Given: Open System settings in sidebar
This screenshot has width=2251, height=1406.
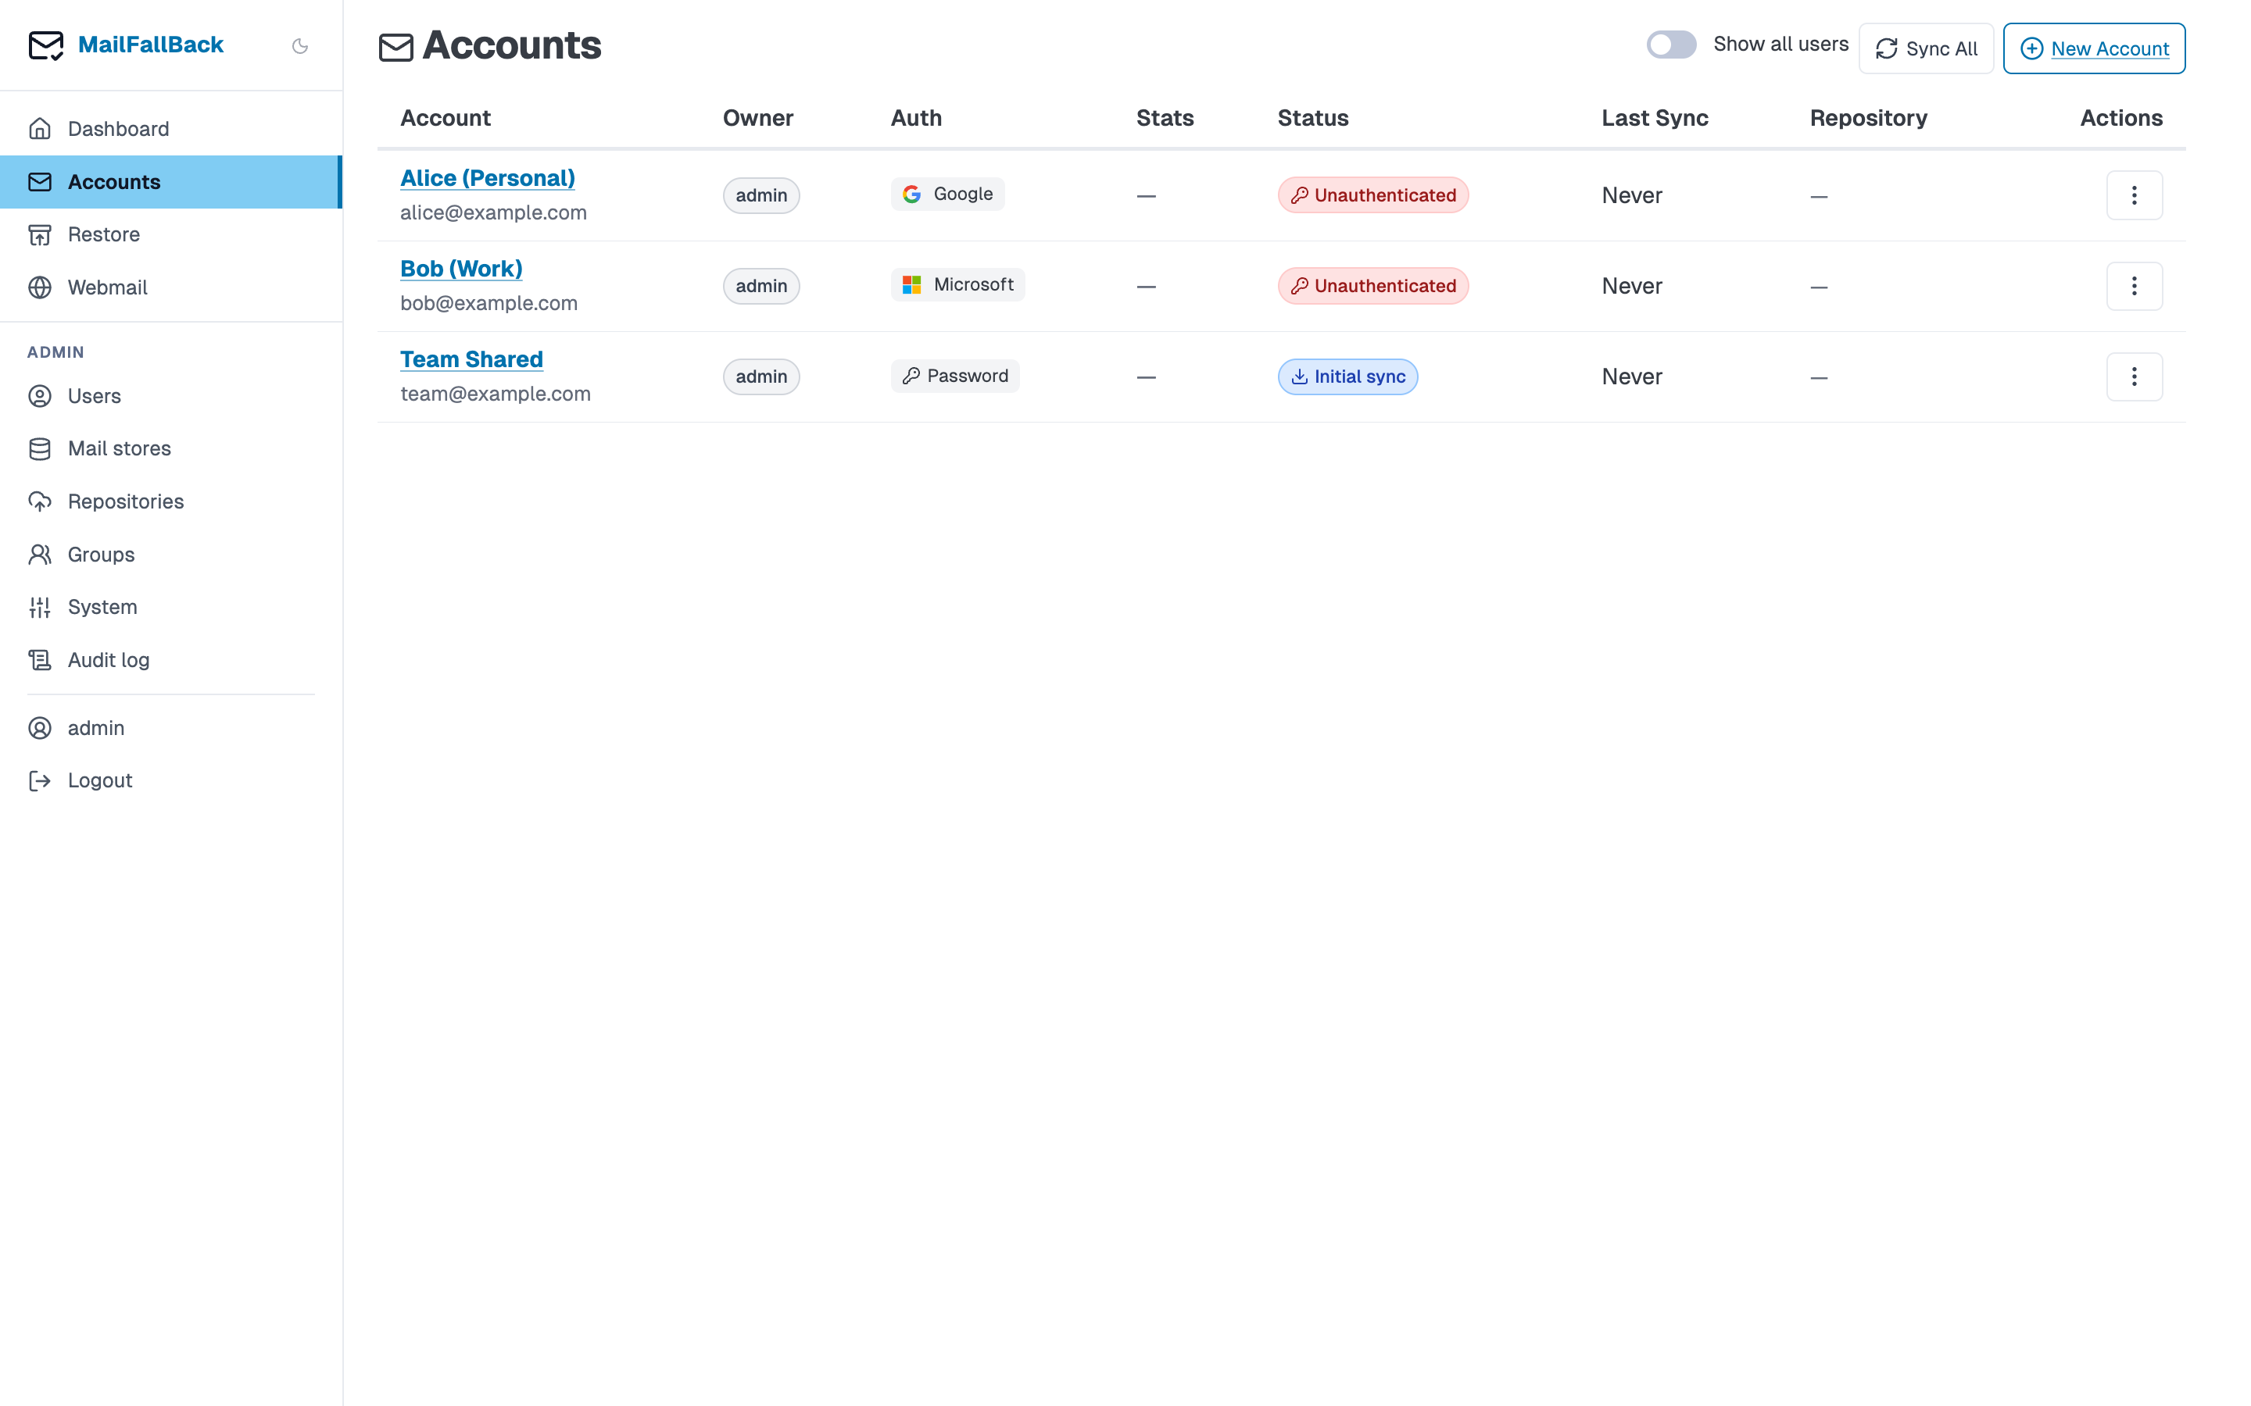Looking at the screenshot, I should click(x=171, y=607).
